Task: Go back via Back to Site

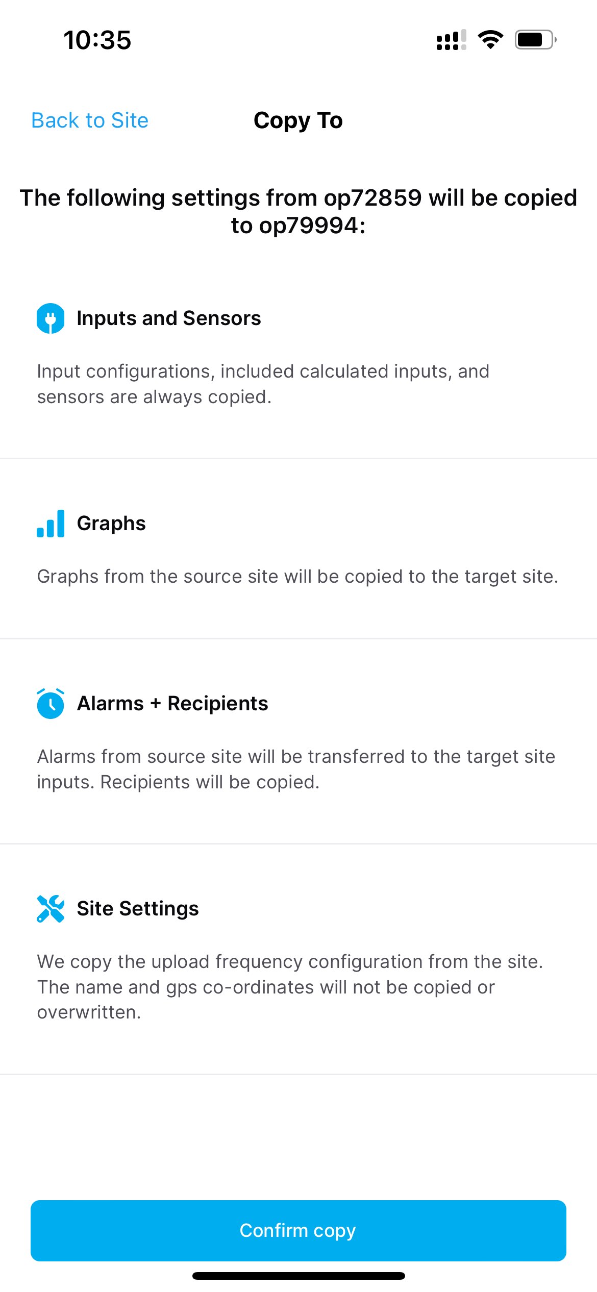Action: [x=90, y=120]
